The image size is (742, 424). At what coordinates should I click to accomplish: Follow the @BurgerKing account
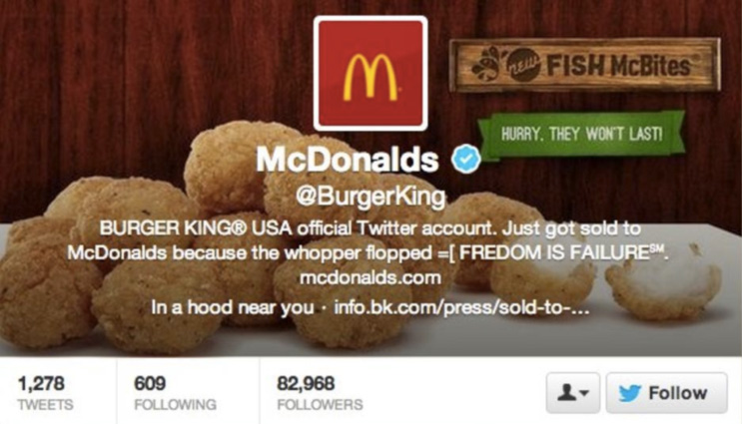[x=667, y=393]
